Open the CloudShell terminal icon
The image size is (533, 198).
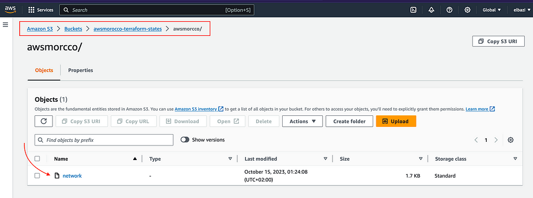[x=413, y=10]
